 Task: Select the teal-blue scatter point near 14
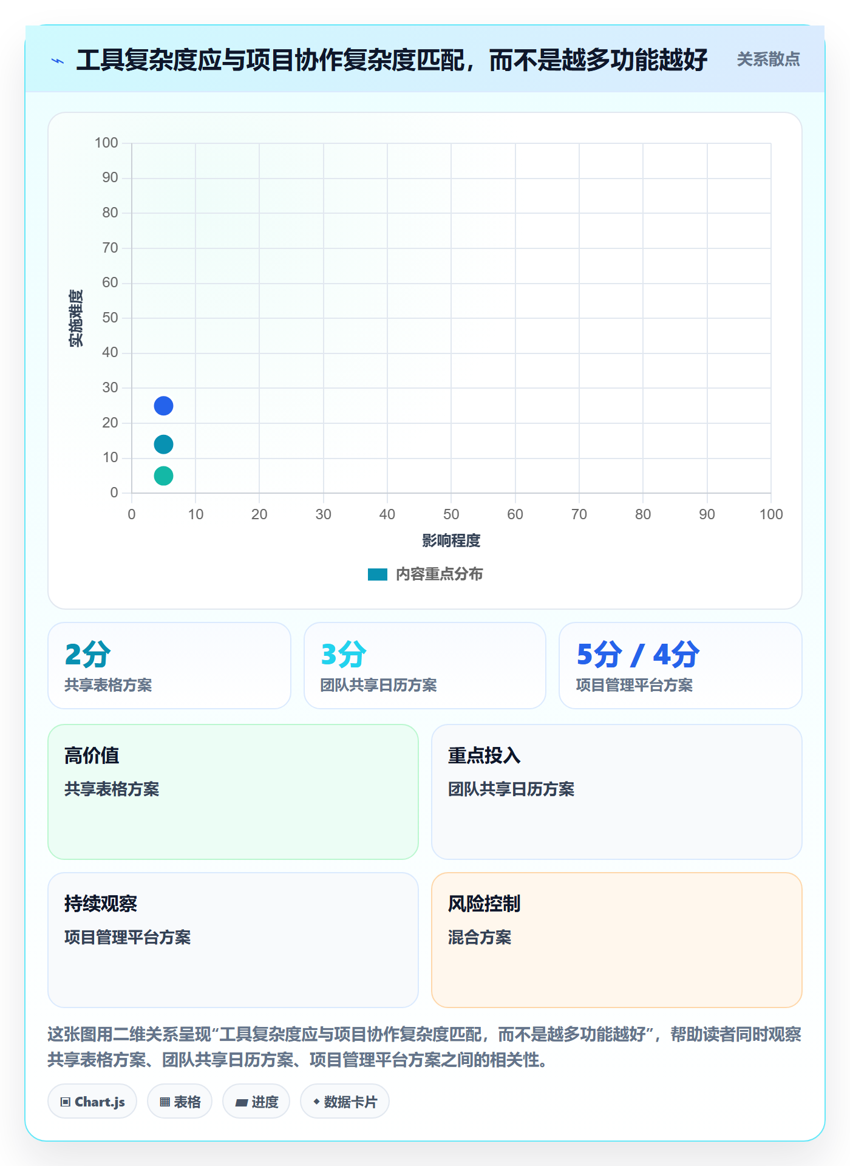click(x=163, y=445)
